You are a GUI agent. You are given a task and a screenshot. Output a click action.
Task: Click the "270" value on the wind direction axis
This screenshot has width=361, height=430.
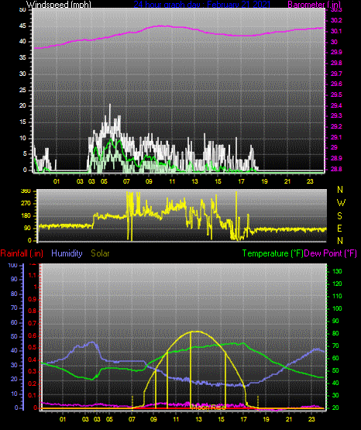point(26,204)
